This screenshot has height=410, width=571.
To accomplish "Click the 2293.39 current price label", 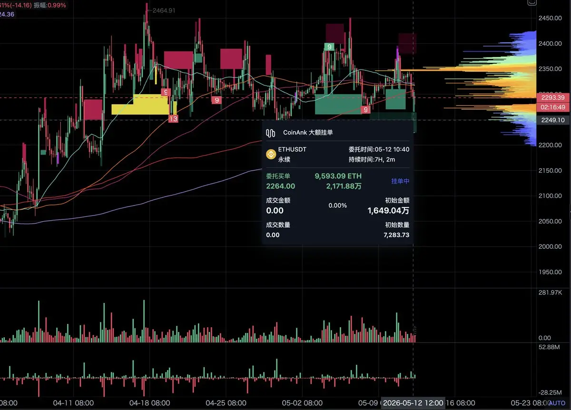I will click(552, 98).
